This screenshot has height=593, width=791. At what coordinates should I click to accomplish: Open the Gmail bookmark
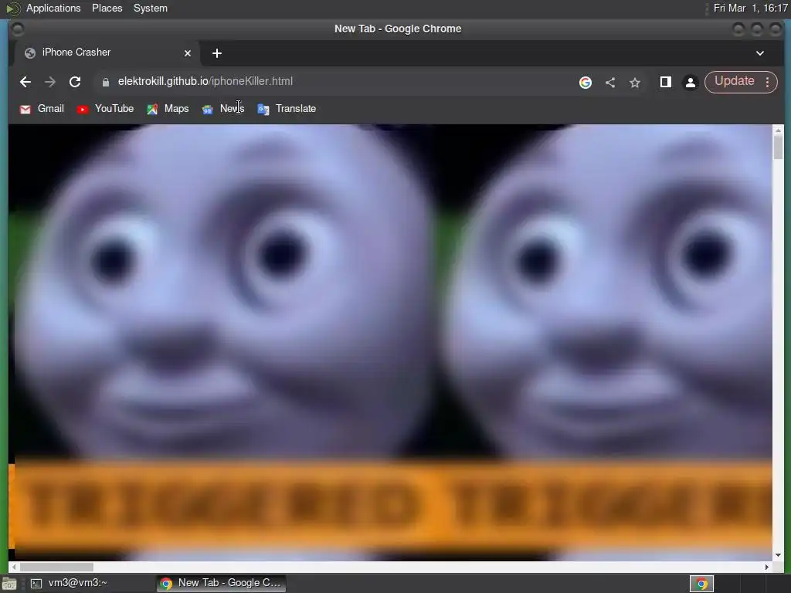pos(42,109)
